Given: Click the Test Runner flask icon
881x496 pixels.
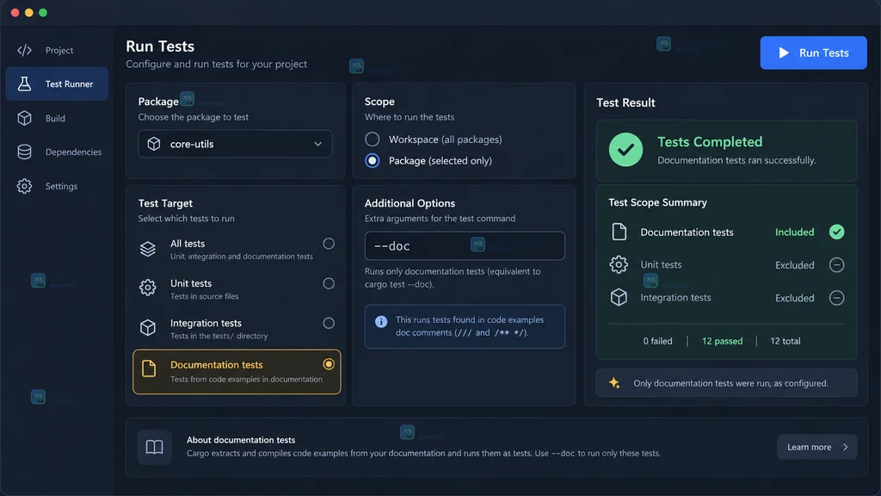Looking at the screenshot, I should 24,84.
